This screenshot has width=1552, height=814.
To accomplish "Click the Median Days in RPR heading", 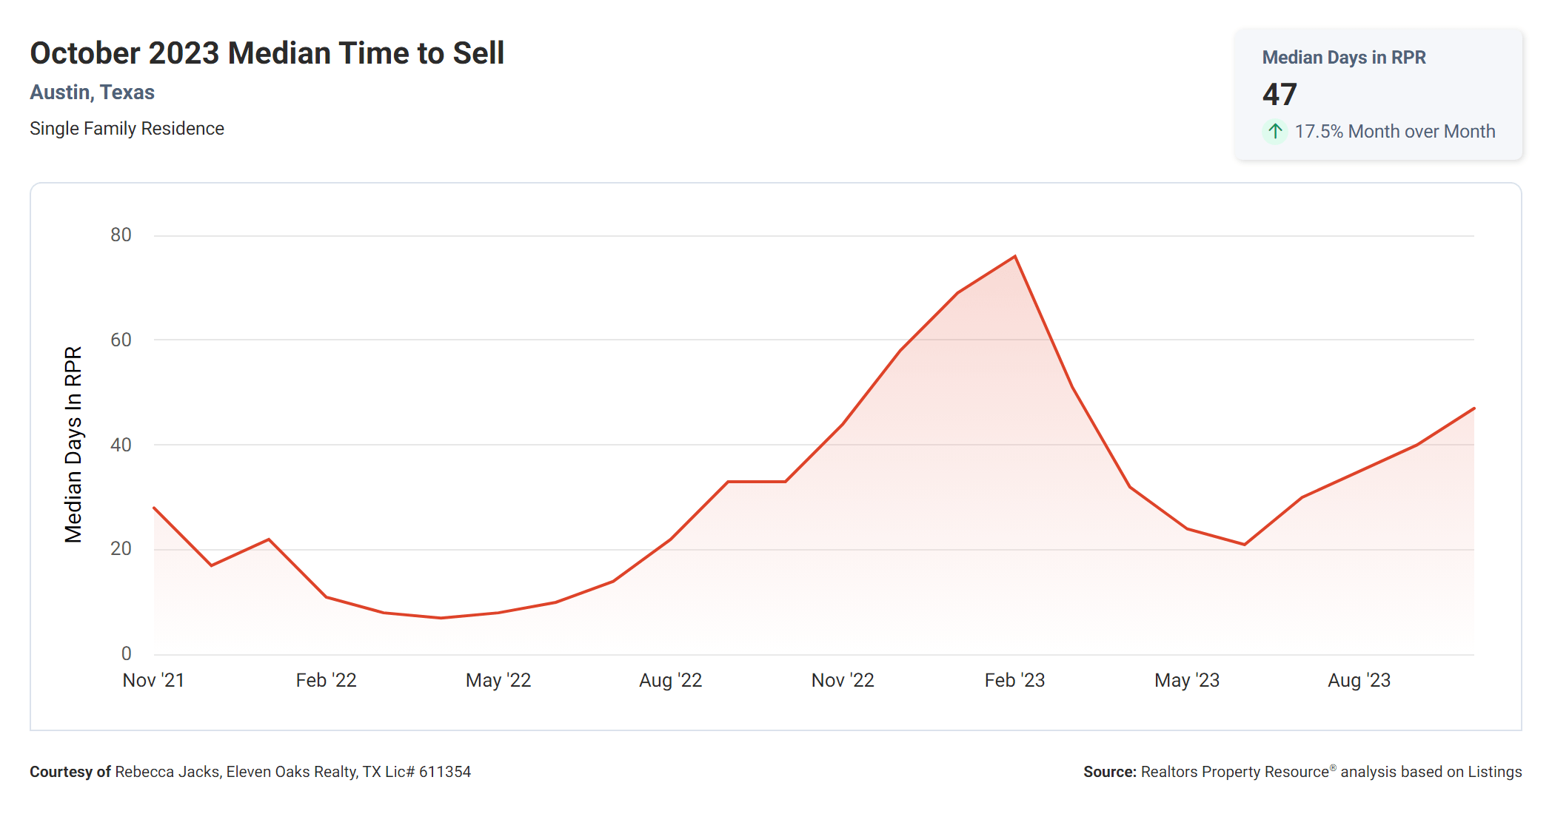I will 1343,58.
